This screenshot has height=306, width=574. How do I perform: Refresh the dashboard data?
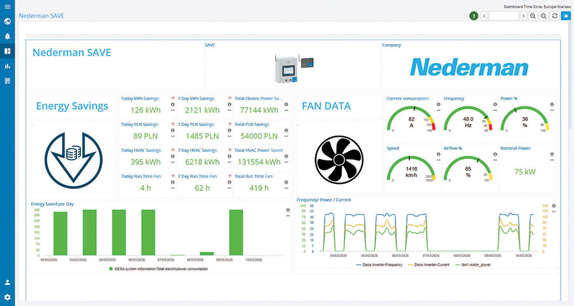(x=555, y=16)
